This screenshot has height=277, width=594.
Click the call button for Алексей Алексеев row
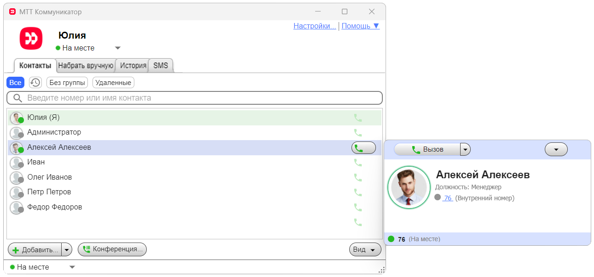363,148
